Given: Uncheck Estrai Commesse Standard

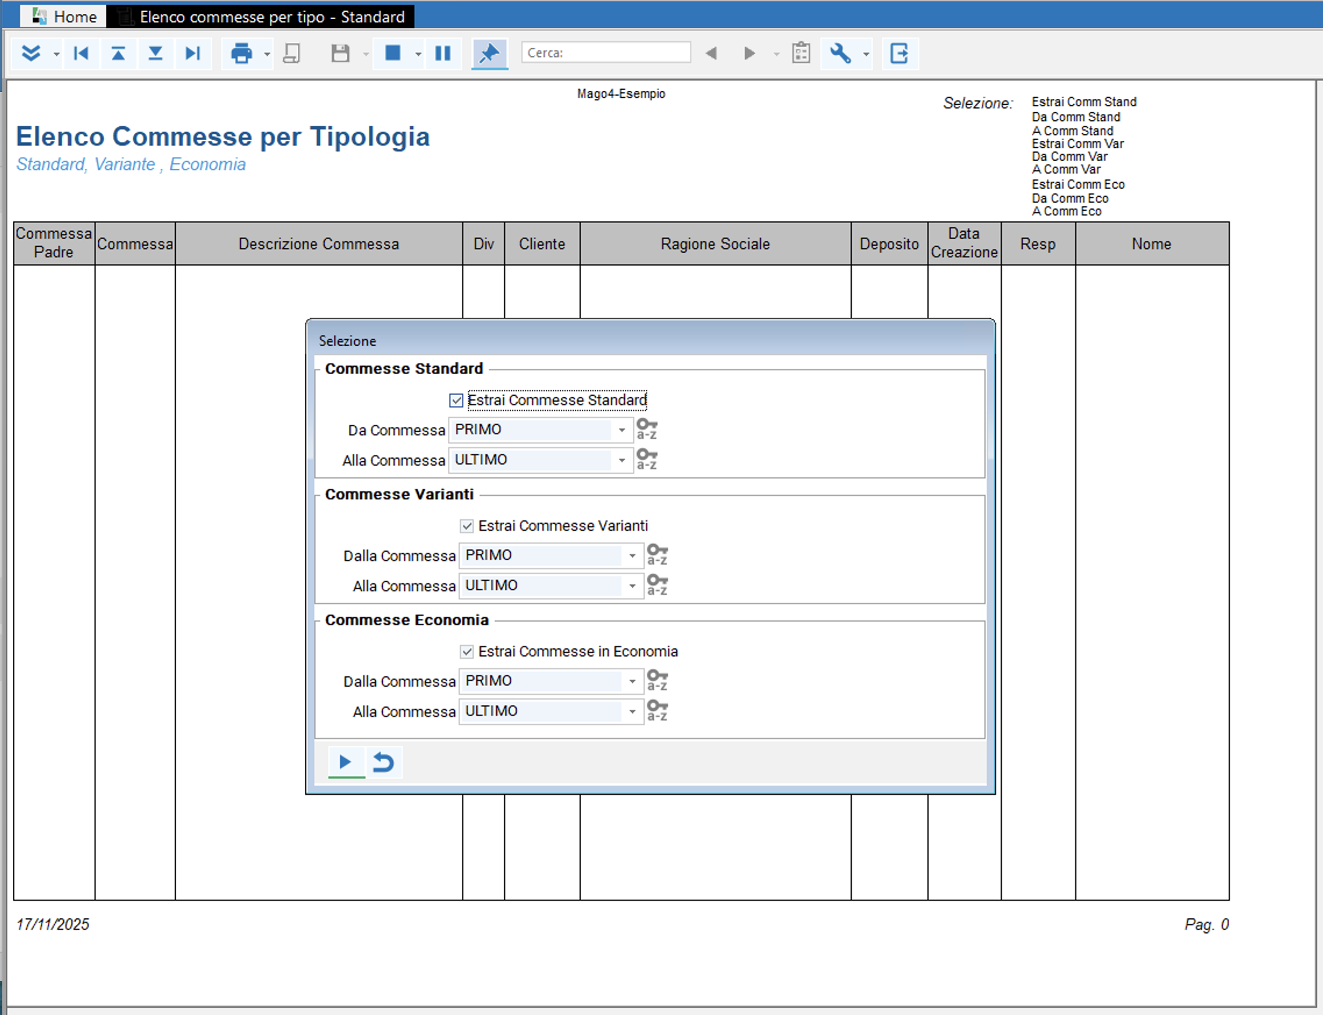Looking at the screenshot, I should [457, 400].
